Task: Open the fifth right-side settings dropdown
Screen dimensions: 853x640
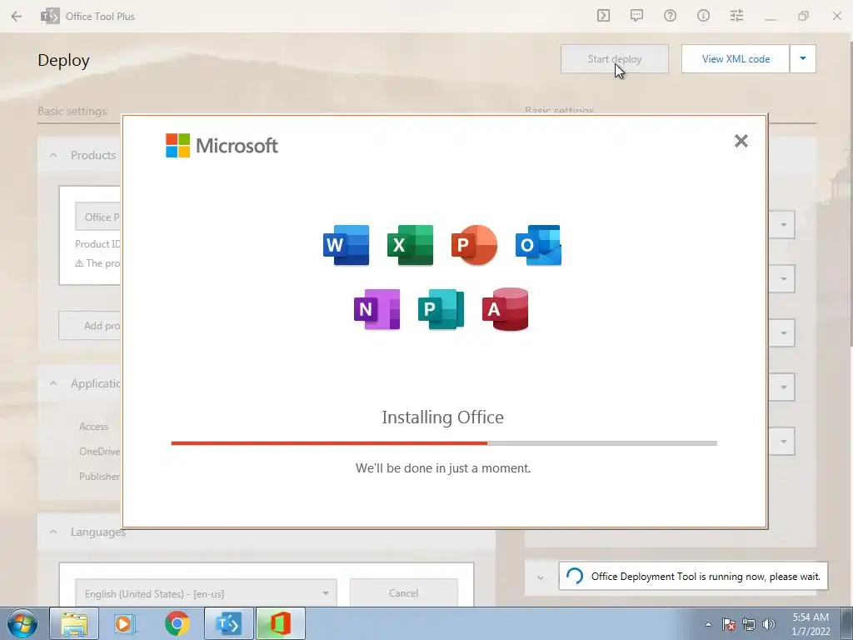Action: (781, 442)
